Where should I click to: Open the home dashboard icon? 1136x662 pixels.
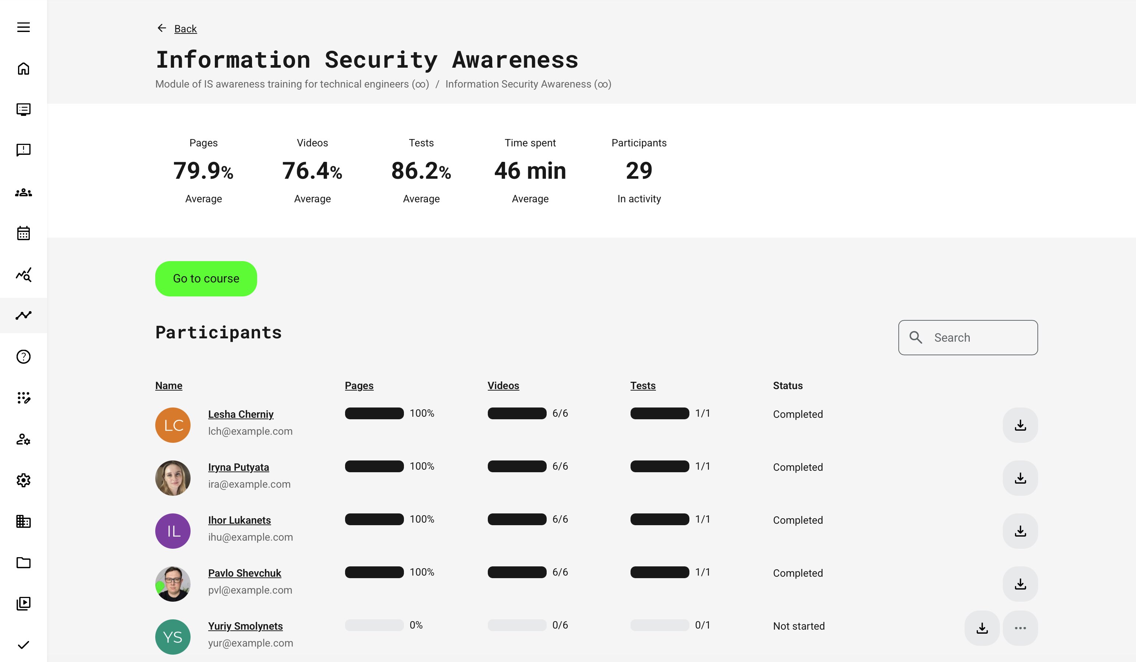click(x=24, y=68)
